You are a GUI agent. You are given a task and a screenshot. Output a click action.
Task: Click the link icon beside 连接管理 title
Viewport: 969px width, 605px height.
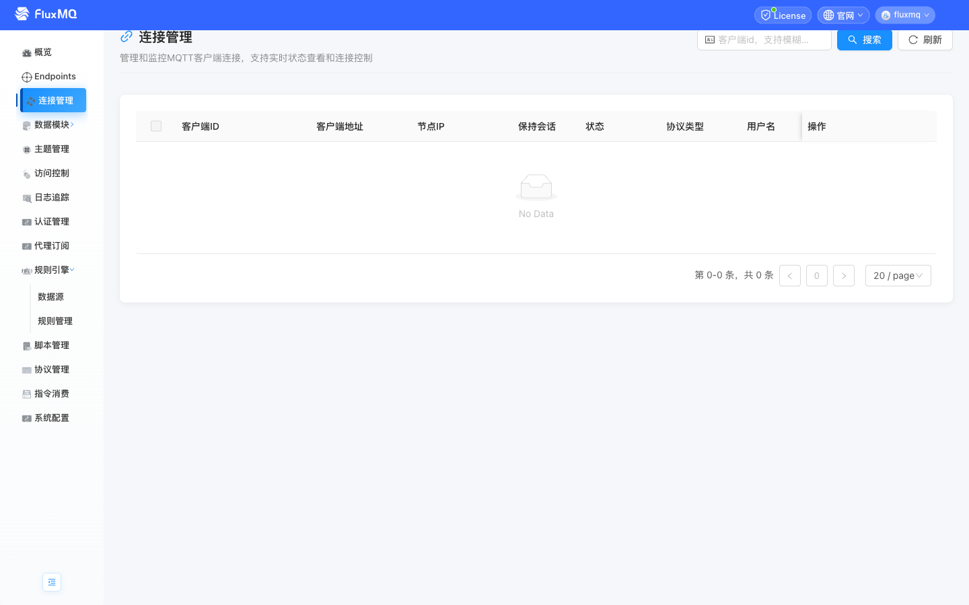[127, 37]
